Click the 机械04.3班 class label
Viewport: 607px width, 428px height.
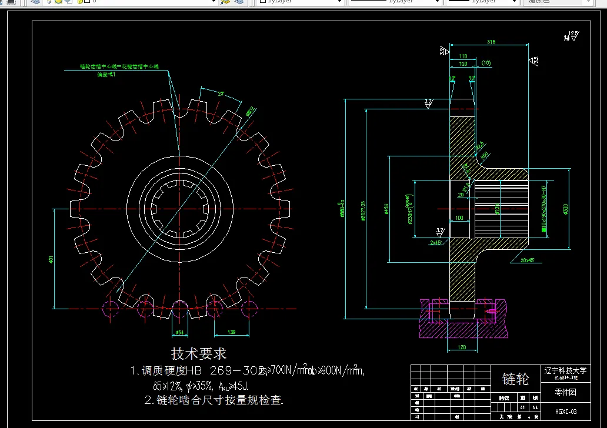[566, 377]
